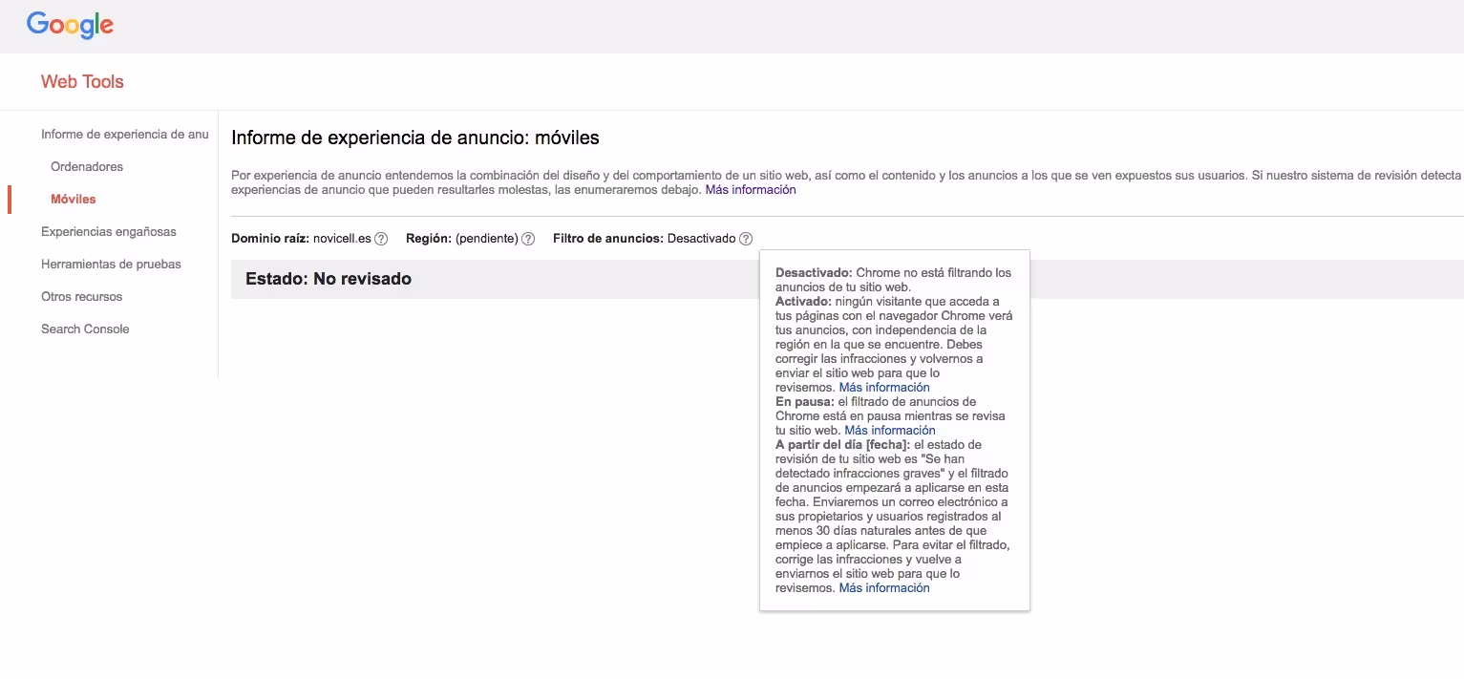Image resolution: width=1464 pixels, height=679 pixels.
Task: Click the novicell.es domain text
Action: click(x=342, y=239)
